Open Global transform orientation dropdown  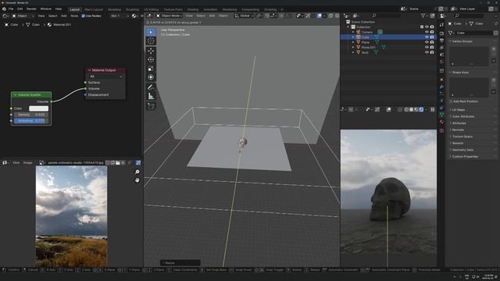244,16
